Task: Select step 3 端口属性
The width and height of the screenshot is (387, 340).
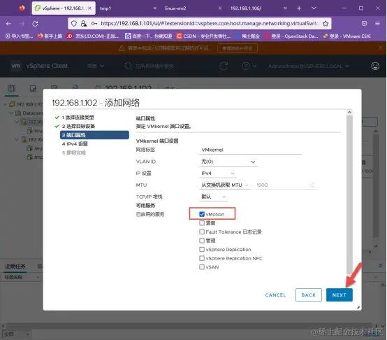Action: coord(94,135)
